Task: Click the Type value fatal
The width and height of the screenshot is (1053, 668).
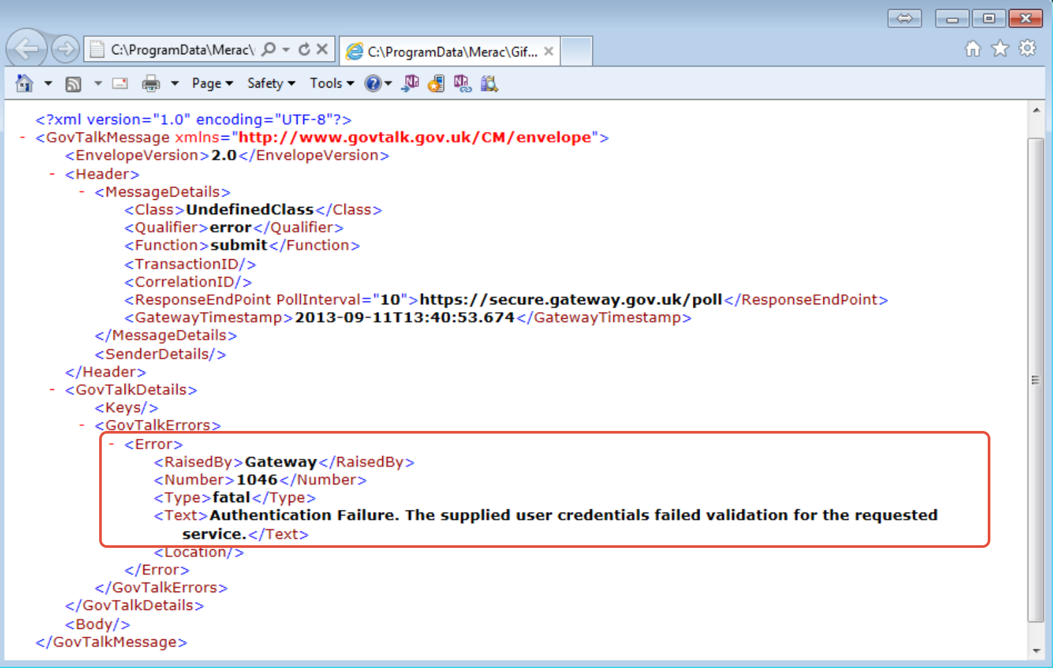Action: [x=232, y=498]
